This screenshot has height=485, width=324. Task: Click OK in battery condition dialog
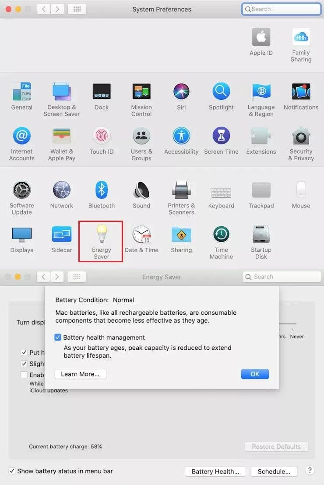tap(255, 374)
